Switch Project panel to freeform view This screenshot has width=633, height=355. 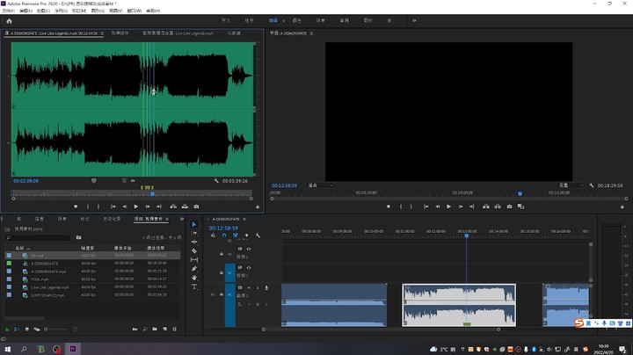37,330
